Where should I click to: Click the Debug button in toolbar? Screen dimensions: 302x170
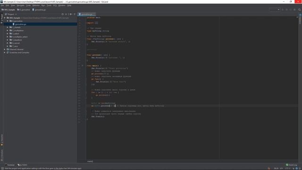coord(286,9)
